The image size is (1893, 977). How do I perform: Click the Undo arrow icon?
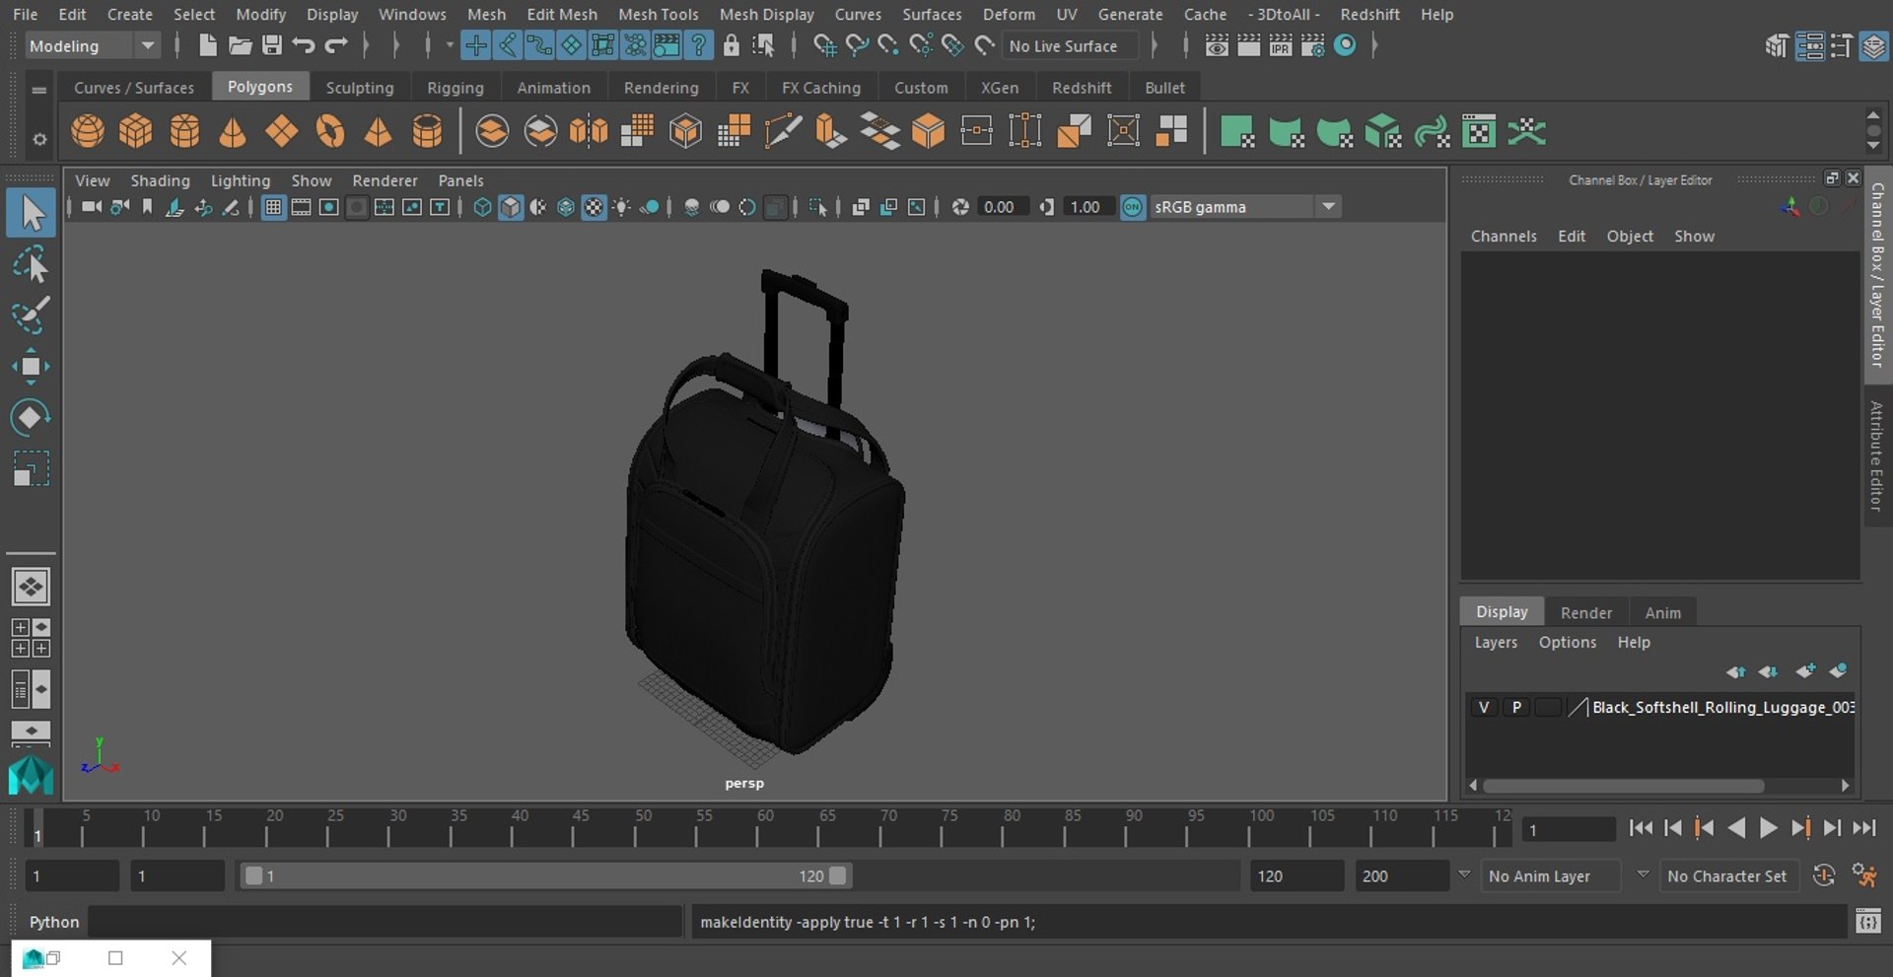click(x=304, y=45)
